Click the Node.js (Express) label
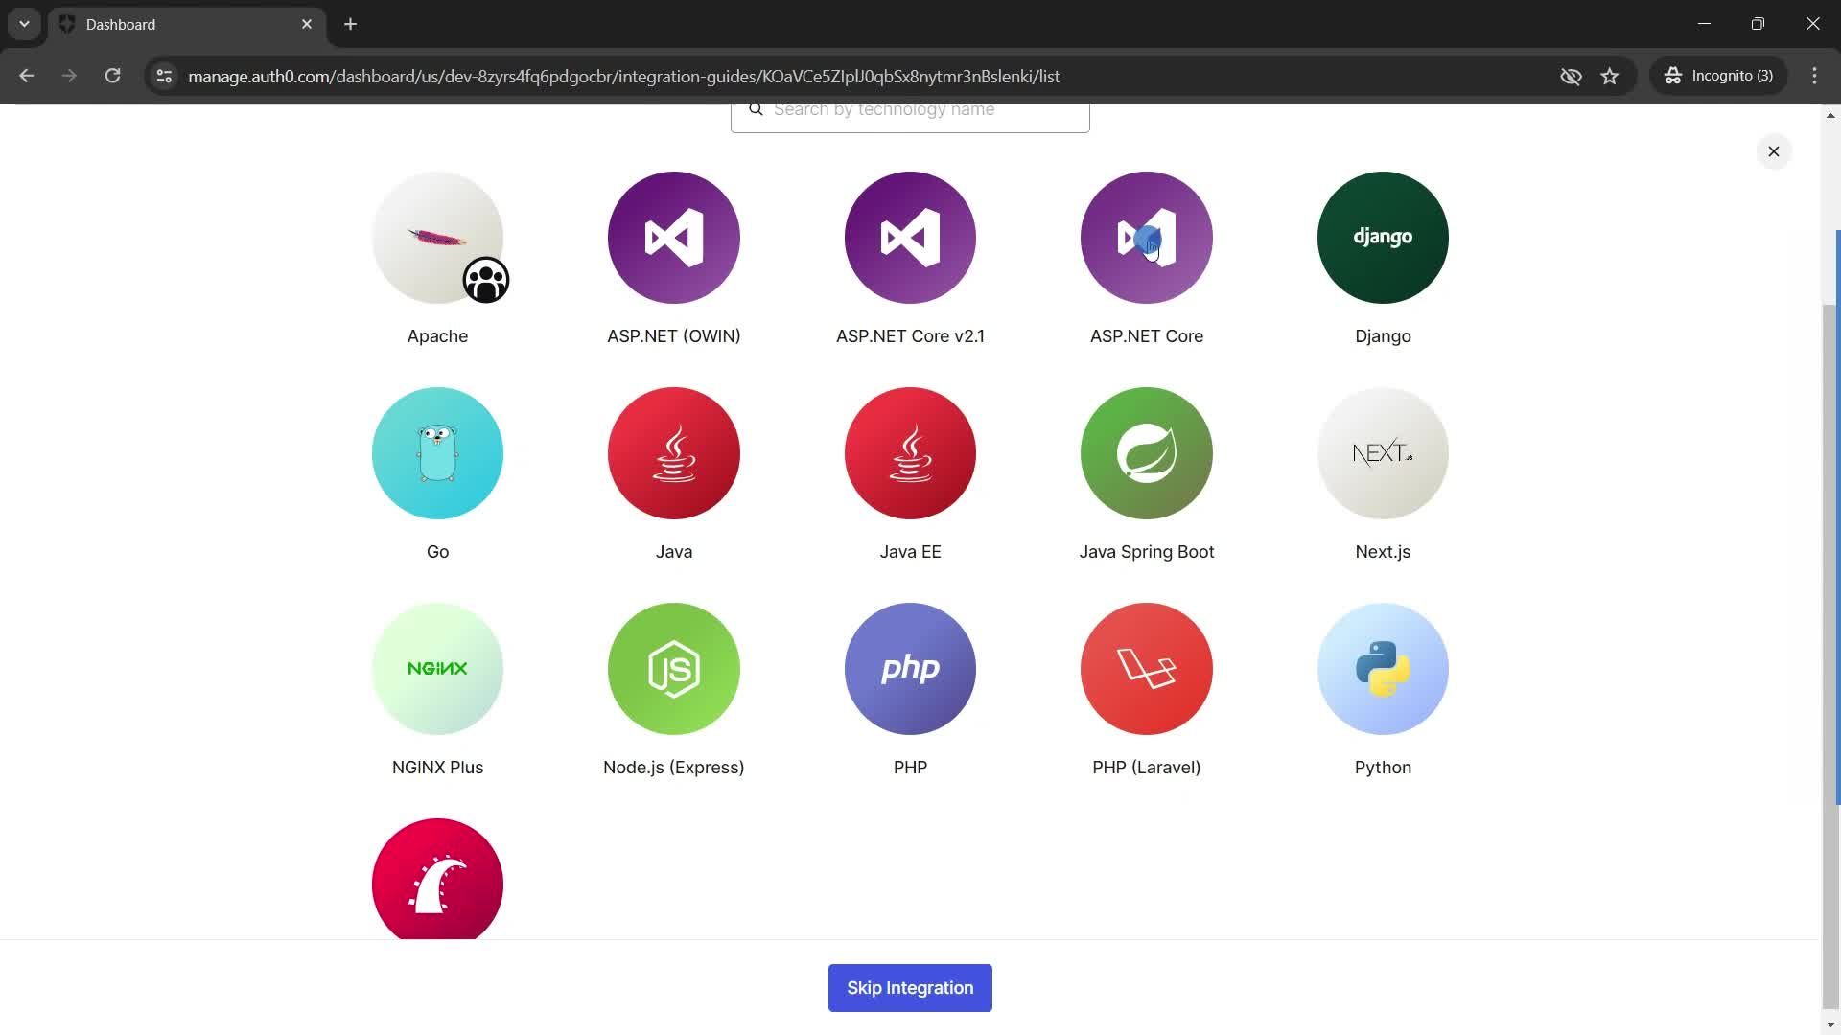The width and height of the screenshot is (1841, 1035). coord(674,768)
